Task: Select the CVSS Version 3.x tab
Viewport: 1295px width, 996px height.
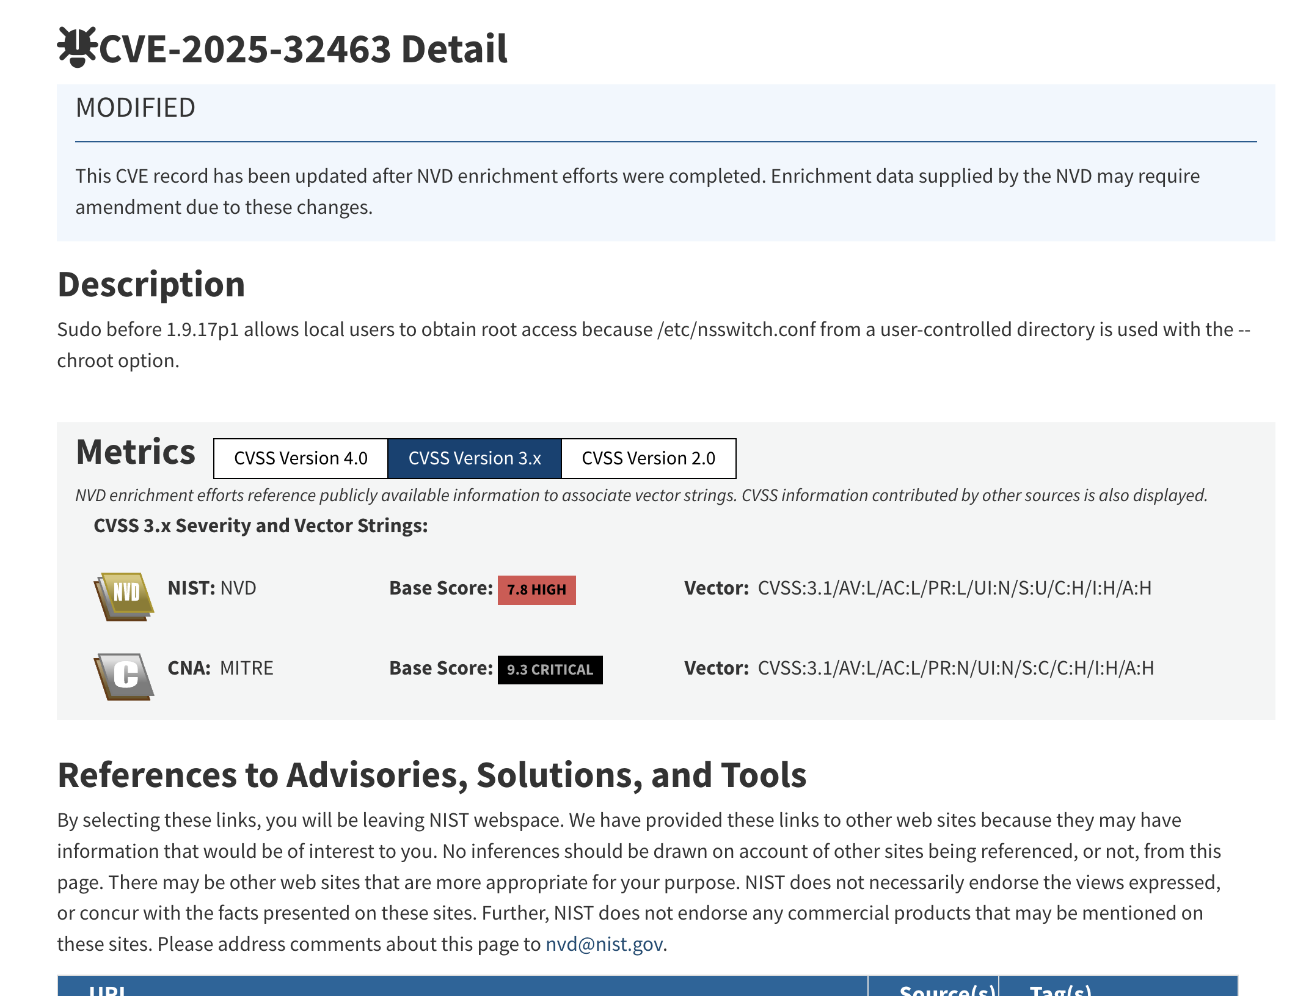Action: [x=475, y=458]
